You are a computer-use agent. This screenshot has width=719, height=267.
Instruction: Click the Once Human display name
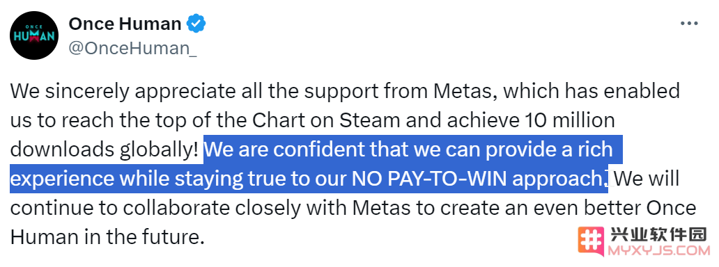coord(125,24)
